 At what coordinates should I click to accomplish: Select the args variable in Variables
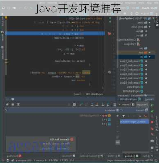pos(95,116)
